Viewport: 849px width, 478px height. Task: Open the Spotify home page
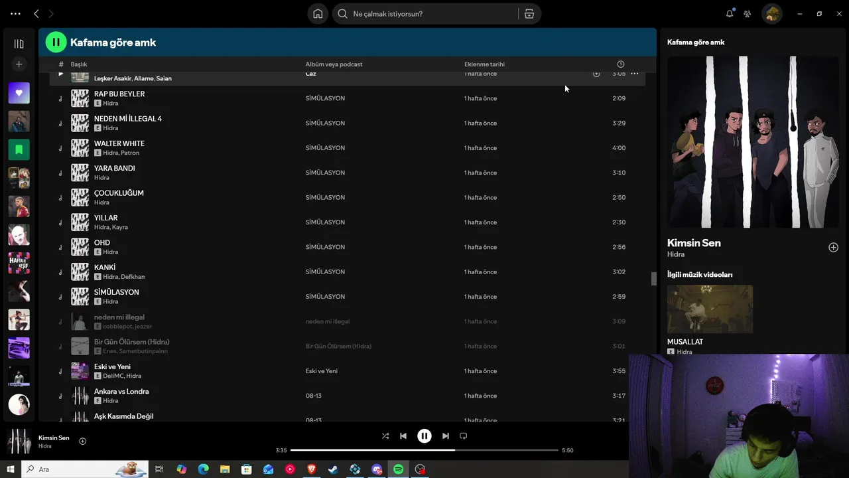point(318,14)
